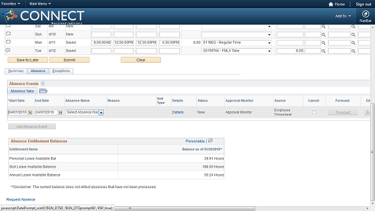The width and height of the screenshot is (375, 211).
Task: Click the End Date field 04/07/2016
Action: [x=46, y=112]
